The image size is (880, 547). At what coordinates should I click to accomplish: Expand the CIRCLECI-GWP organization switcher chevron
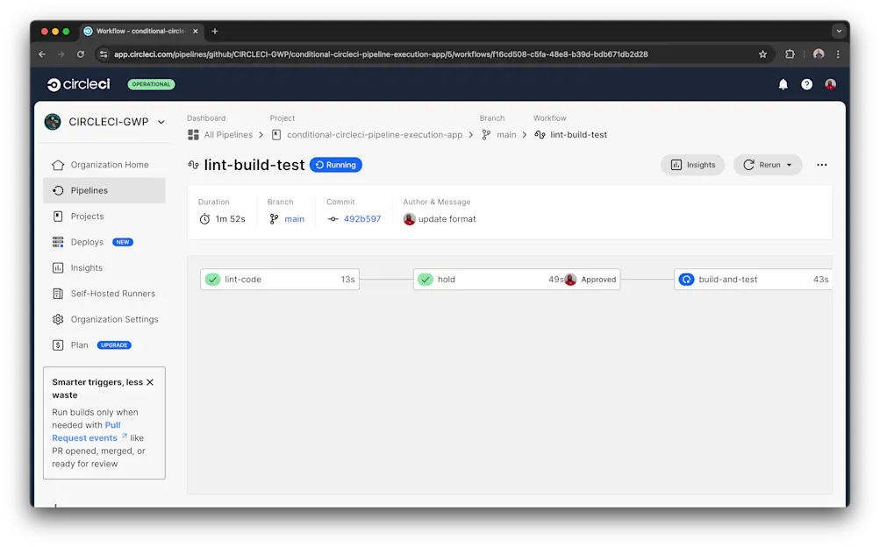(x=161, y=122)
